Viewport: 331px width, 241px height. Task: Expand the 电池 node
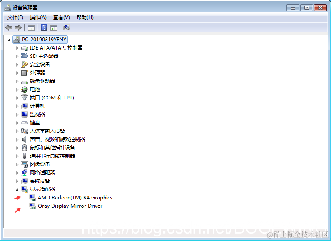point(17,89)
